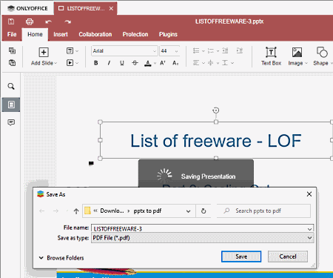This screenshot has height=278, width=333.
Task: Refresh the folder view in Save As
Action: (x=203, y=211)
